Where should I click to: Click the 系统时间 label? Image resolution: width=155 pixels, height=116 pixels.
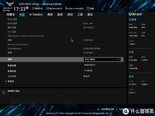pyautogui.click(x=12, y=71)
